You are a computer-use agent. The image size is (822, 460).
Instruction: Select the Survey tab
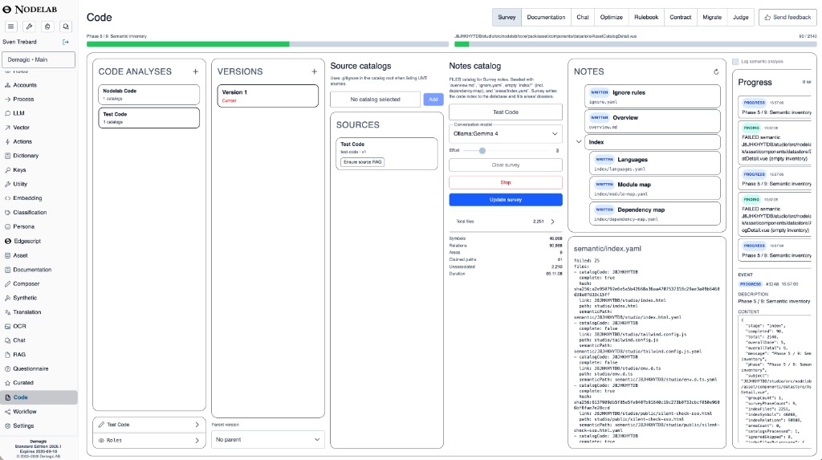pyautogui.click(x=507, y=18)
